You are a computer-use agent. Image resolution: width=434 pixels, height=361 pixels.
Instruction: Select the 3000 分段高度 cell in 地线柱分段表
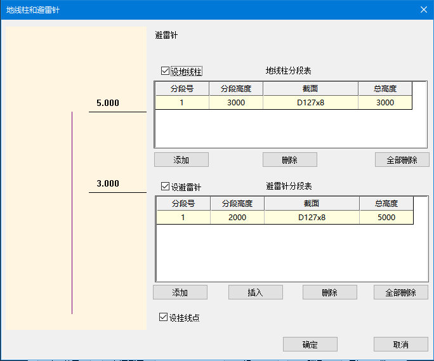(x=236, y=103)
